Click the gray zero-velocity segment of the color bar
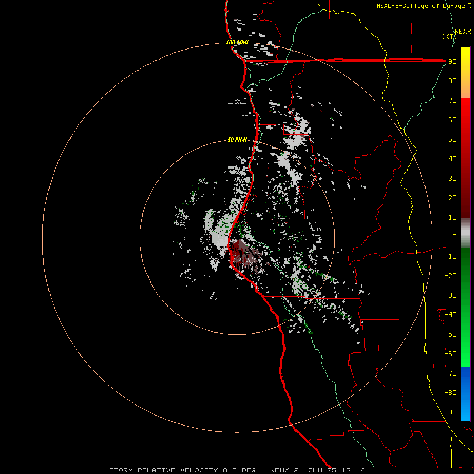The width and height of the screenshot is (474, 474). click(x=465, y=233)
